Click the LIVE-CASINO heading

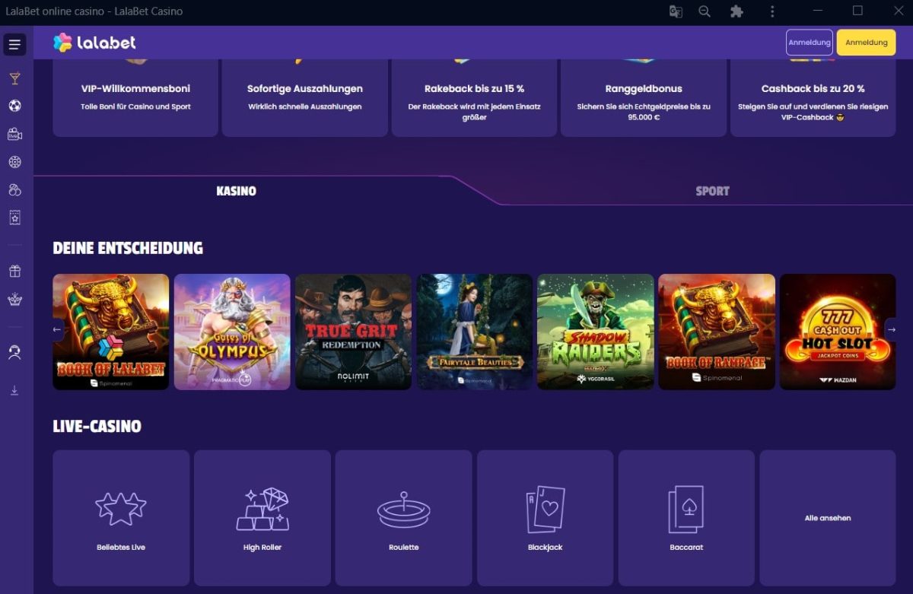(x=97, y=427)
